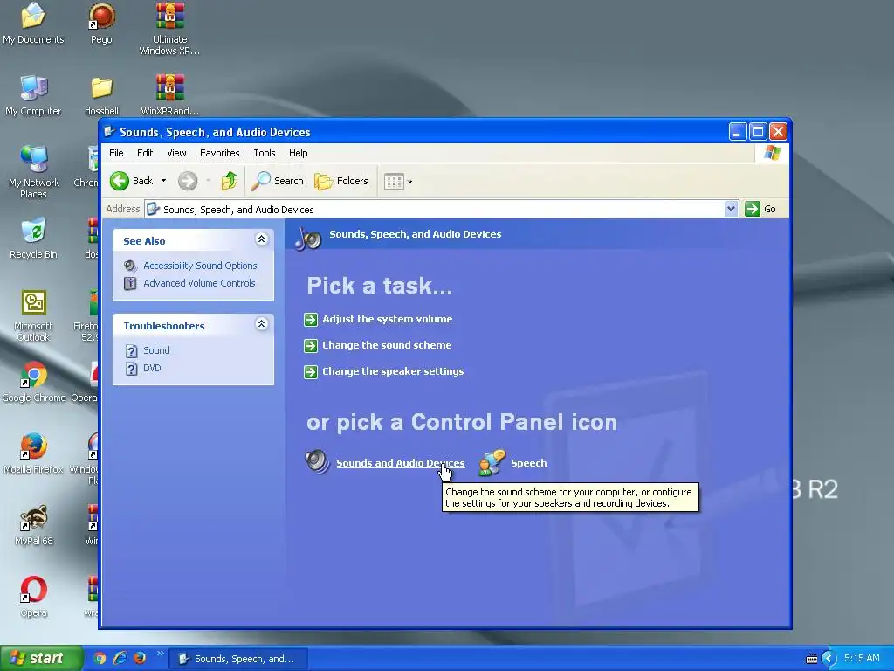
Task: Click the Start button
Action: click(x=40, y=659)
